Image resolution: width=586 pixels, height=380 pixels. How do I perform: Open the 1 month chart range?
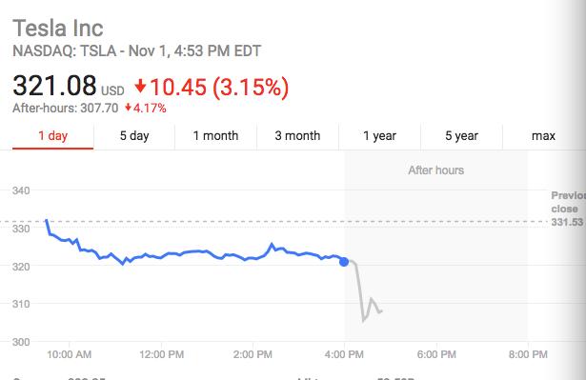pyautogui.click(x=215, y=135)
